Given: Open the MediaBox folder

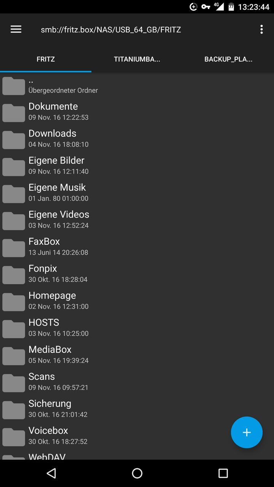Looking at the screenshot, I should click(x=137, y=355).
